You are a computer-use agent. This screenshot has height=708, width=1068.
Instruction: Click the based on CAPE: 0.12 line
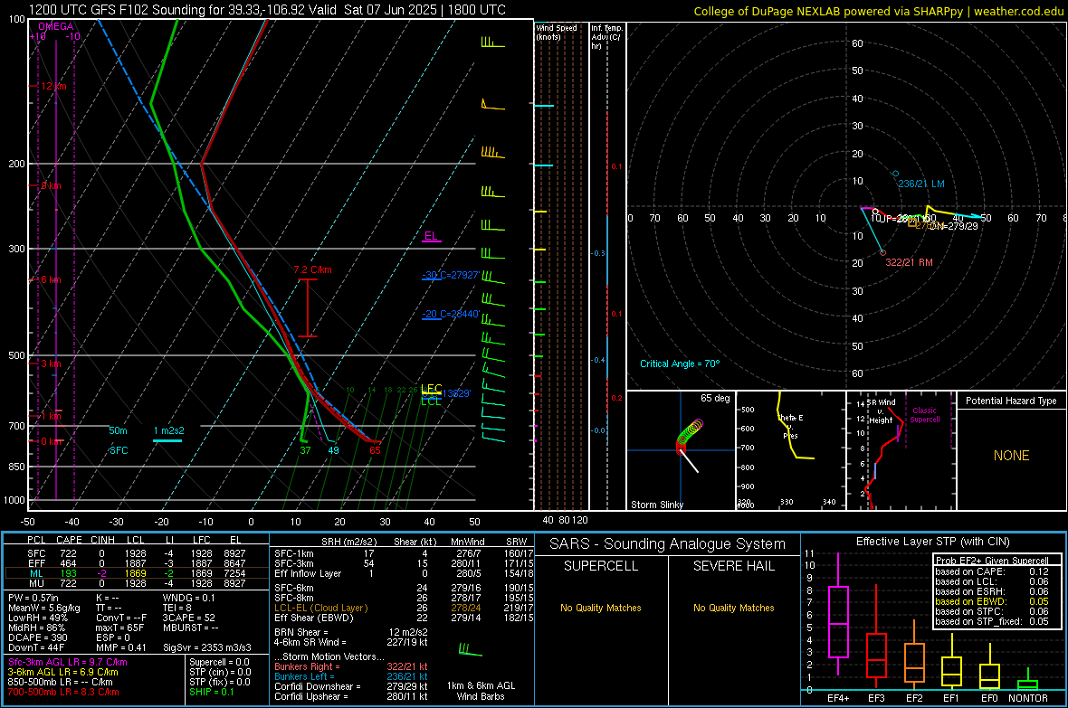pyautogui.click(x=992, y=571)
